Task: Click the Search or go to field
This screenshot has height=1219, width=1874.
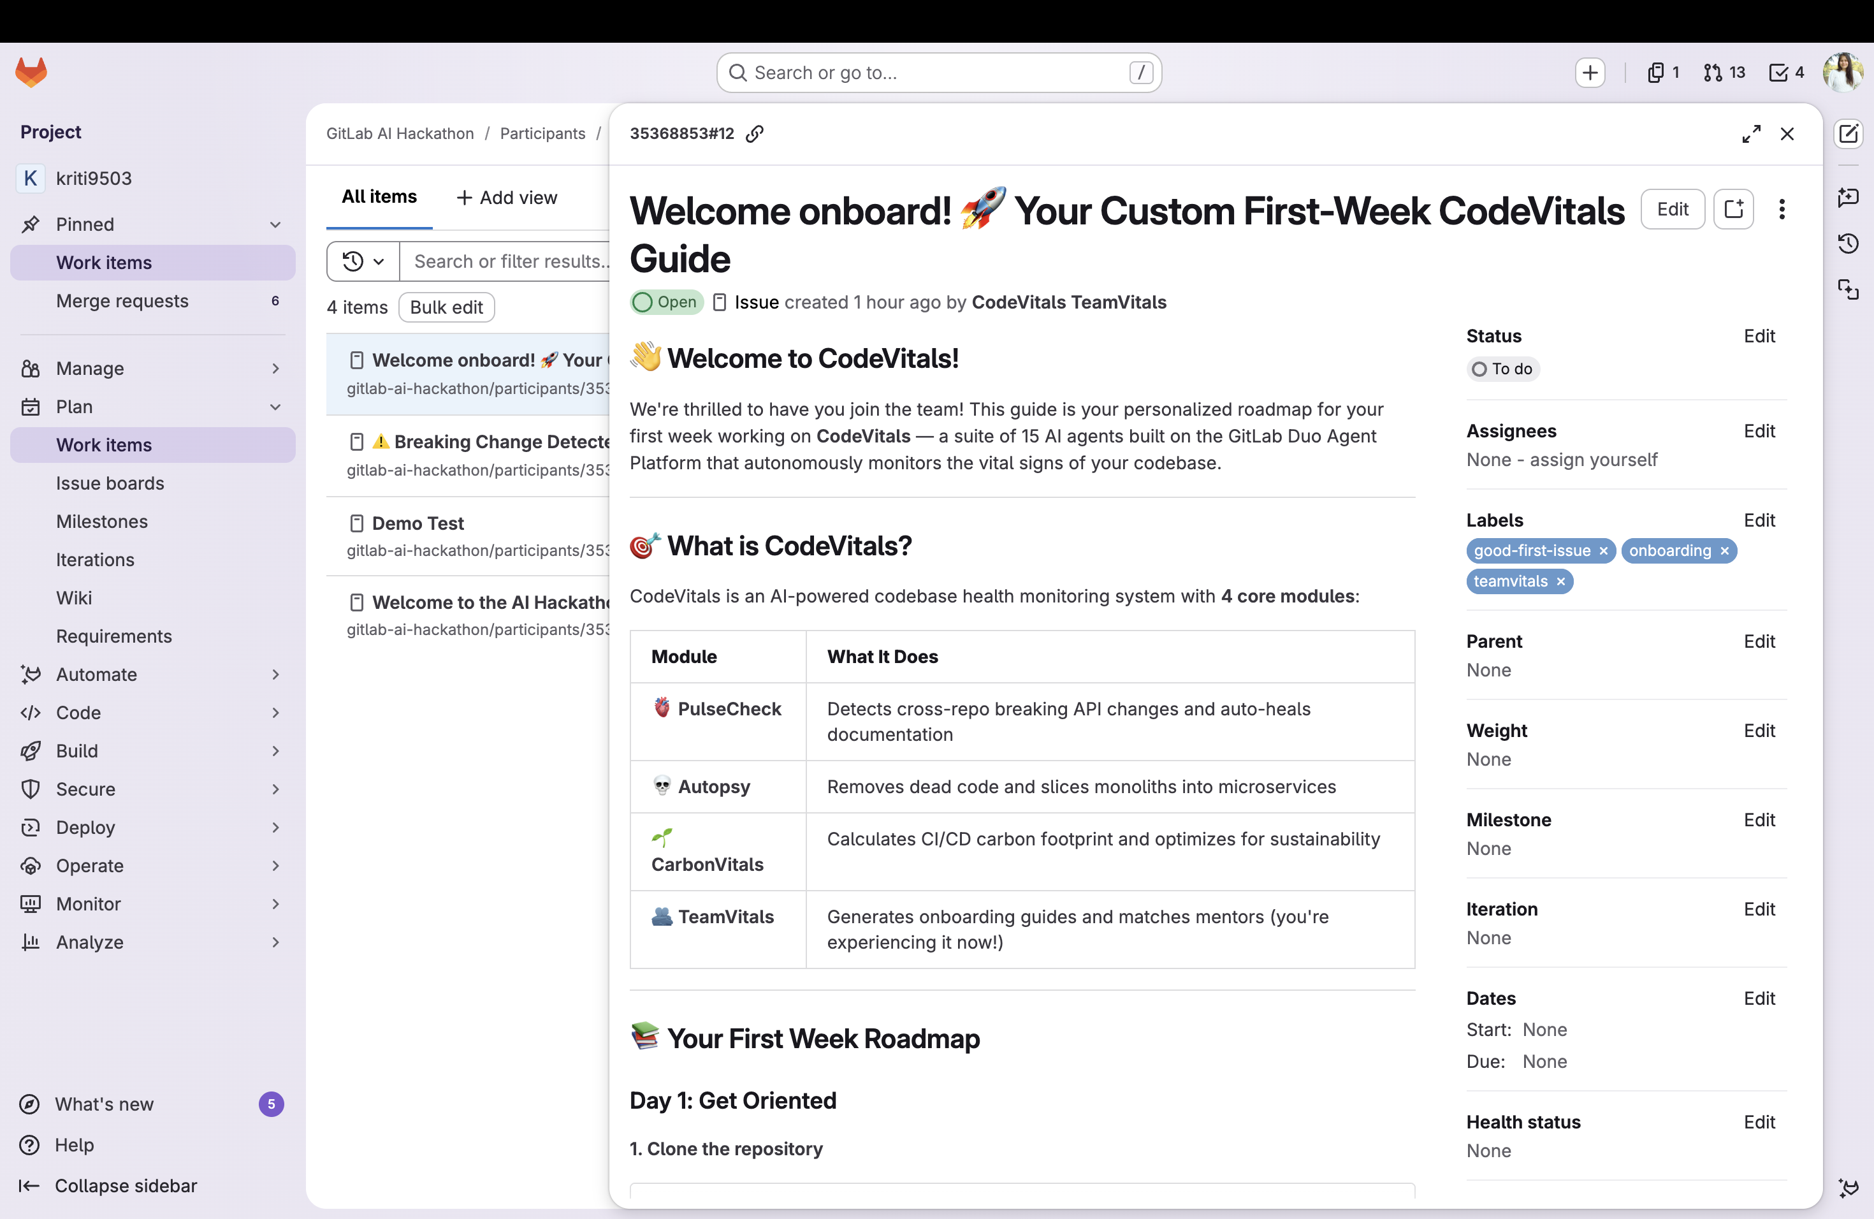Action: tap(938, 73)
